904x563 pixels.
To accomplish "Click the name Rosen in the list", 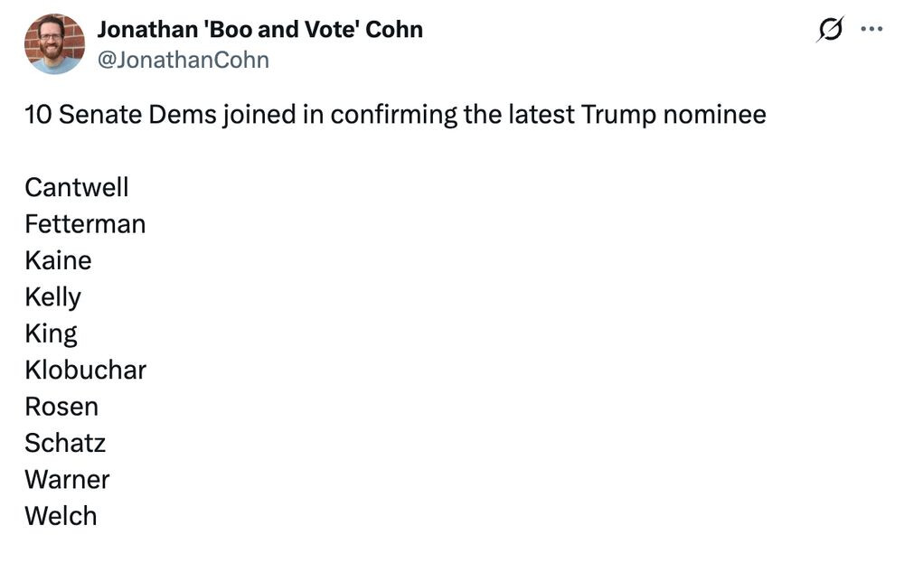I will [x=61, y=407].
